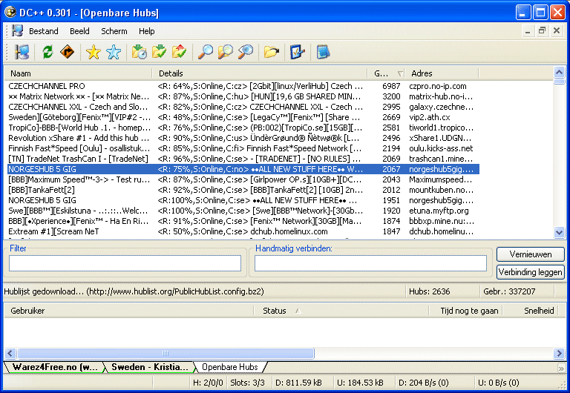Open Favorite Users blue star icon

114,53
